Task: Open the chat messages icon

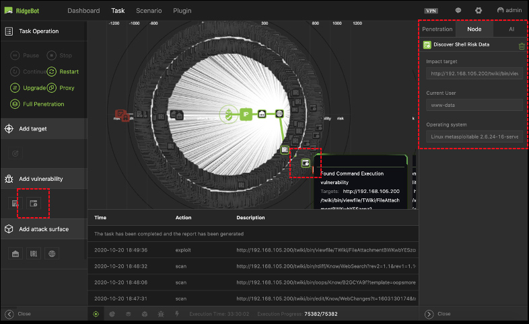Action: point(458,11)
